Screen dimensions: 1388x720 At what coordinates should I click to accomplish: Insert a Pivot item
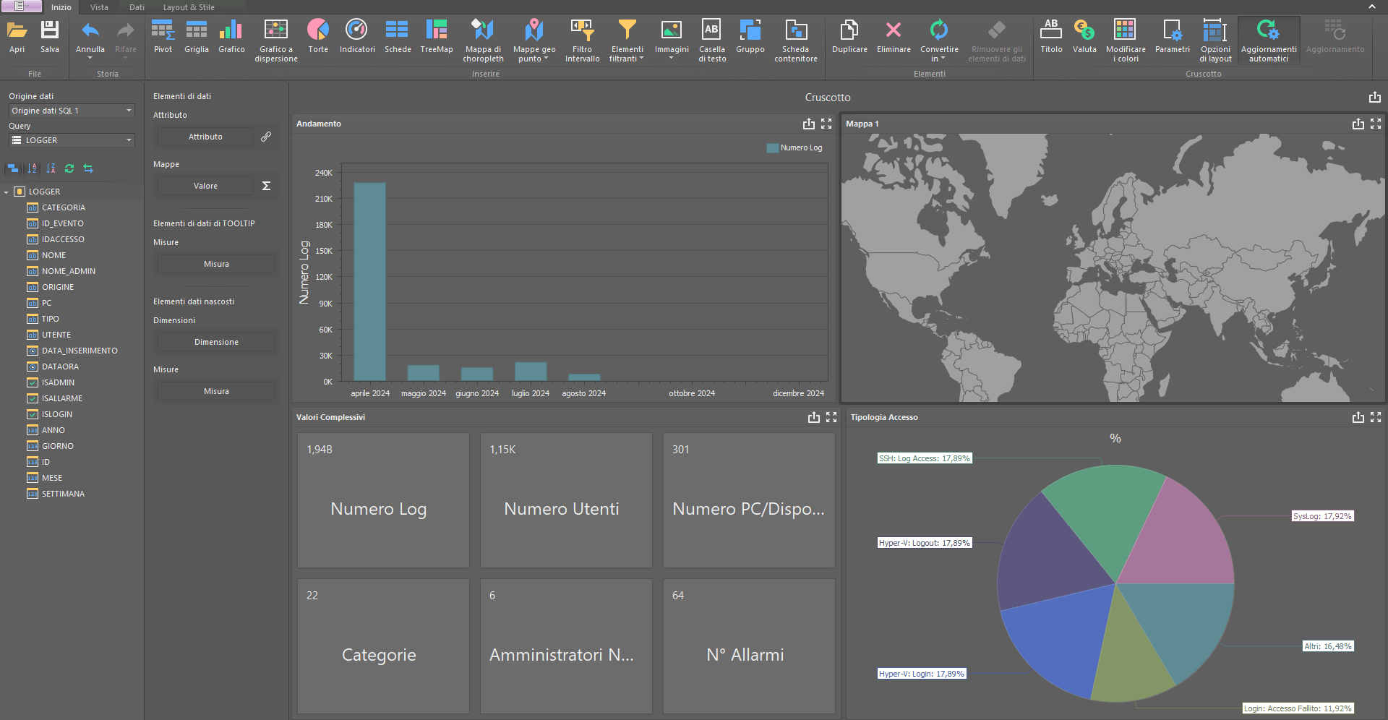(x=163, y=38)
